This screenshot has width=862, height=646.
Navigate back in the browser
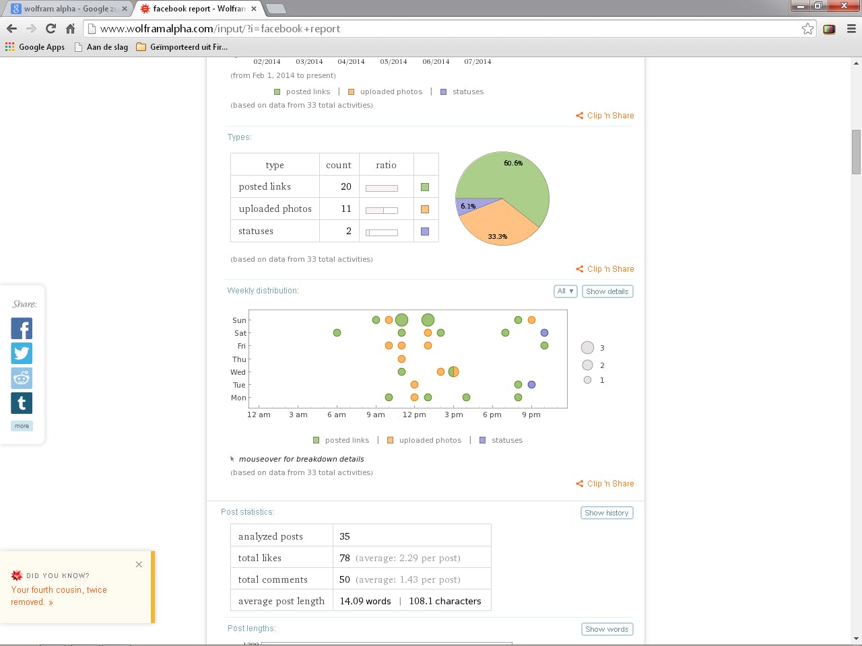[x=11, y=28]
